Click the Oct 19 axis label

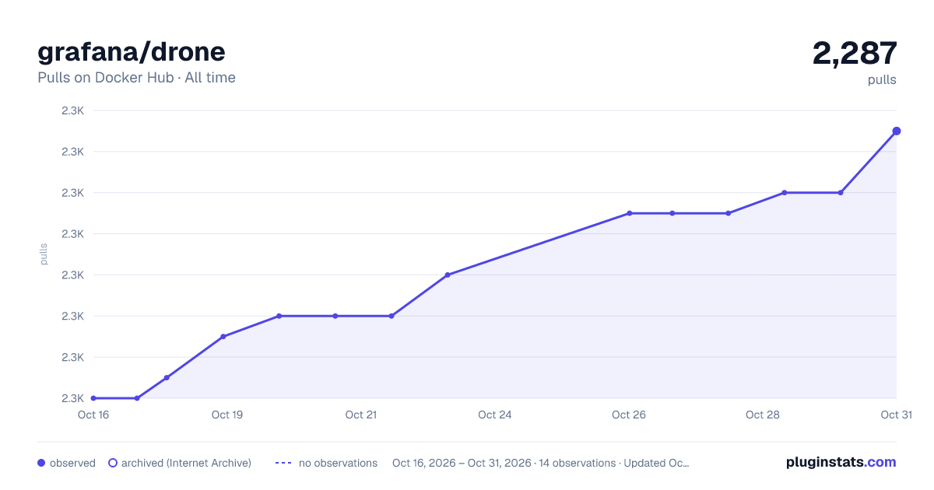click(x=227, y=415)
